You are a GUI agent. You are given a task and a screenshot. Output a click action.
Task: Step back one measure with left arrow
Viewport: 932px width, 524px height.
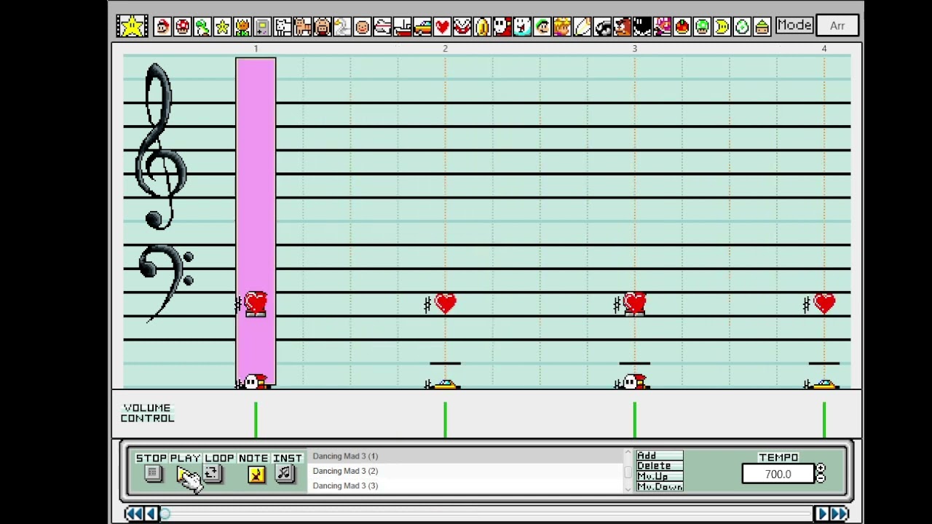(x=151, y=514)
